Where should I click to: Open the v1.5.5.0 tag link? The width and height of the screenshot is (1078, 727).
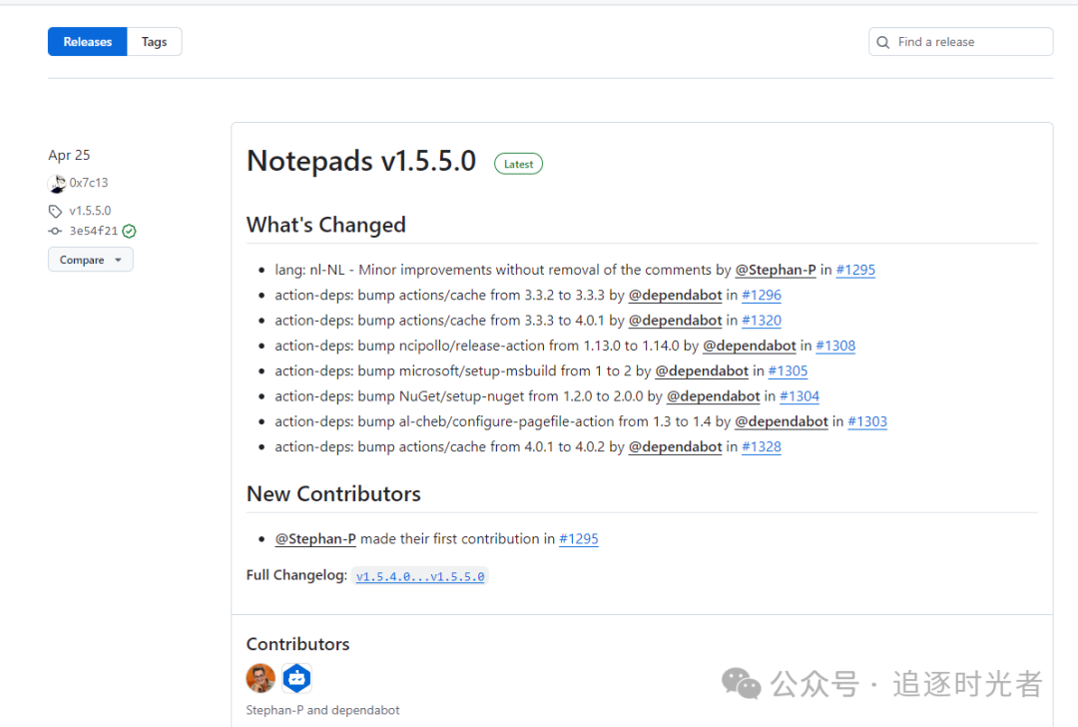tap(90, 211)
